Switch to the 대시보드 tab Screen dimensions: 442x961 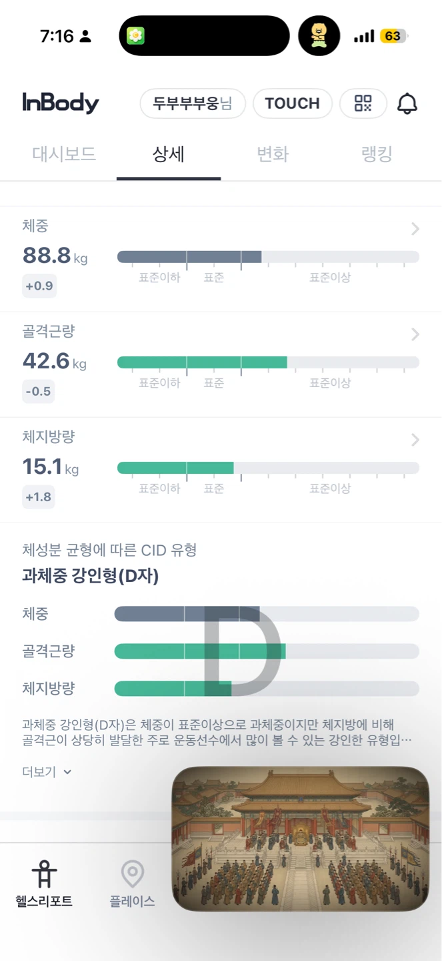point(64,155)
